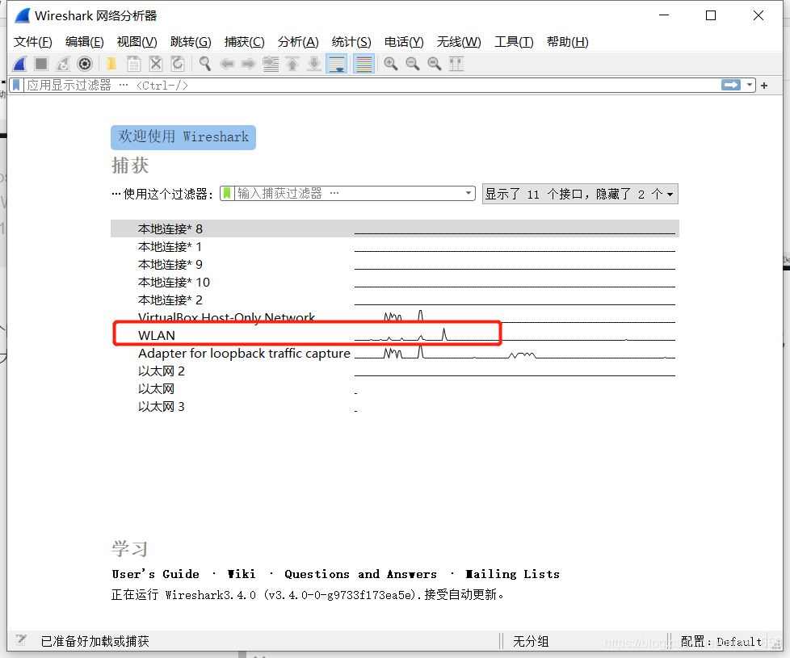The height and width of the screenshot is (658, 790).
Task: Open Questions and Answers link
Action: (361, 574)
